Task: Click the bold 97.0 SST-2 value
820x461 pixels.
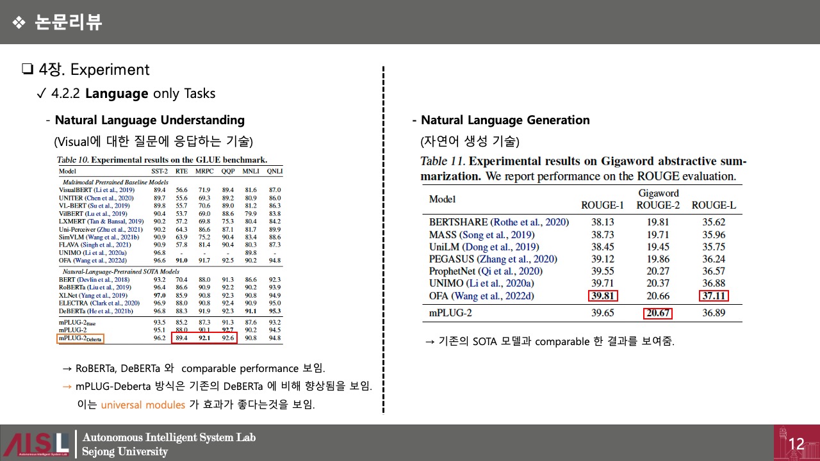Action: [160, 296]
